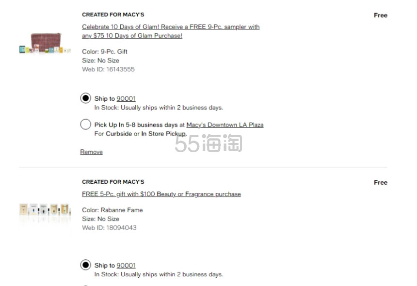
Task: Click CREATED FOR MACY'S label above 9-Pc. sampler
Action: point(113,15)
